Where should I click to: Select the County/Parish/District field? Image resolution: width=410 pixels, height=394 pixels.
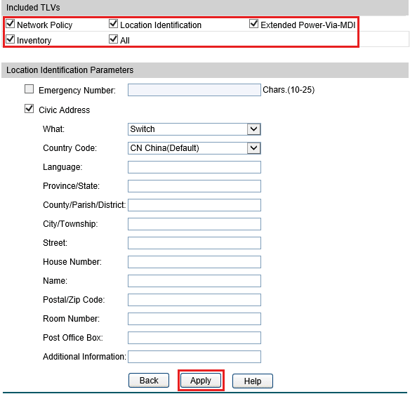[x=194, y=205]
